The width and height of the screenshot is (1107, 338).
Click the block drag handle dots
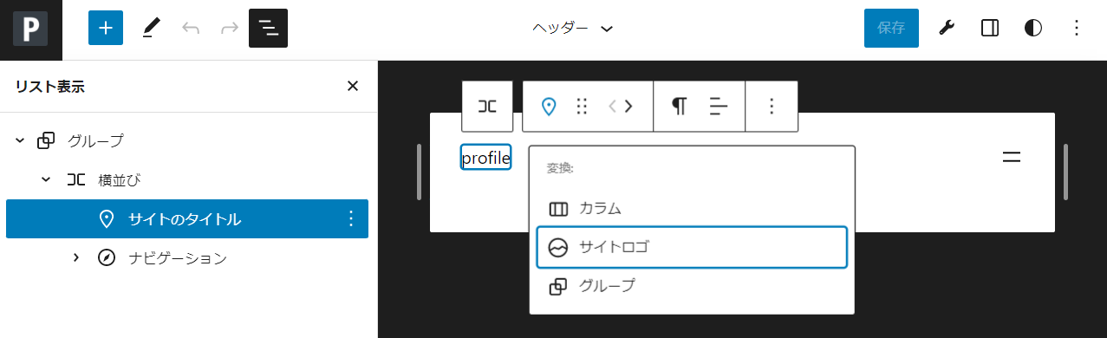(582, 106)
